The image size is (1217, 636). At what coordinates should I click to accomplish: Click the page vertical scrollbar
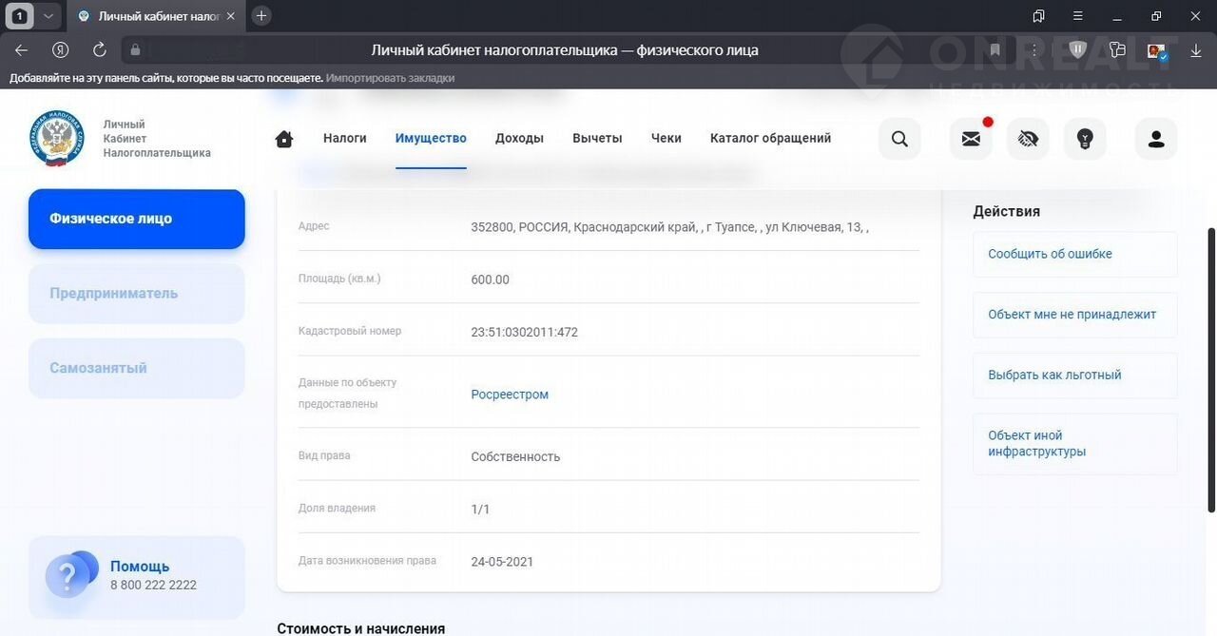tap(1210, 371)
